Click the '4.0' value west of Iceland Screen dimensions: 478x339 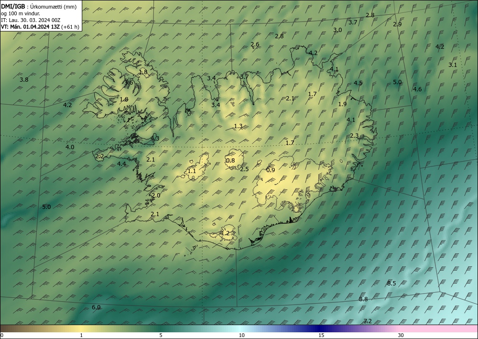[70, 147]
